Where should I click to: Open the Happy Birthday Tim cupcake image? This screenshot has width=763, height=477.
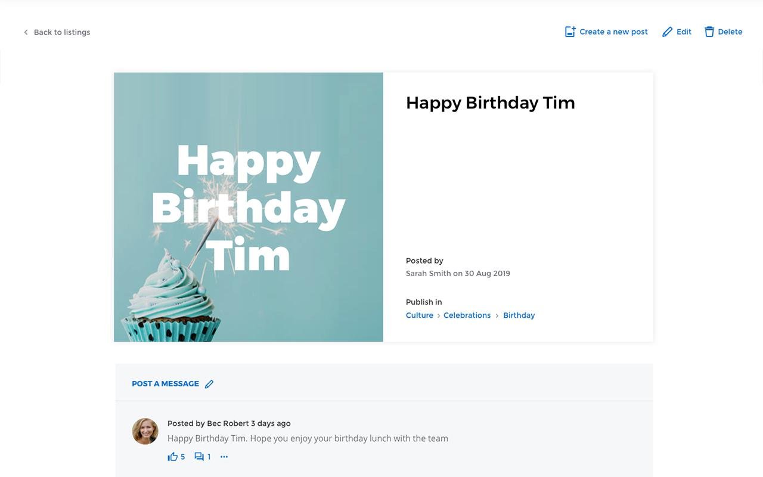click(249, 207)
